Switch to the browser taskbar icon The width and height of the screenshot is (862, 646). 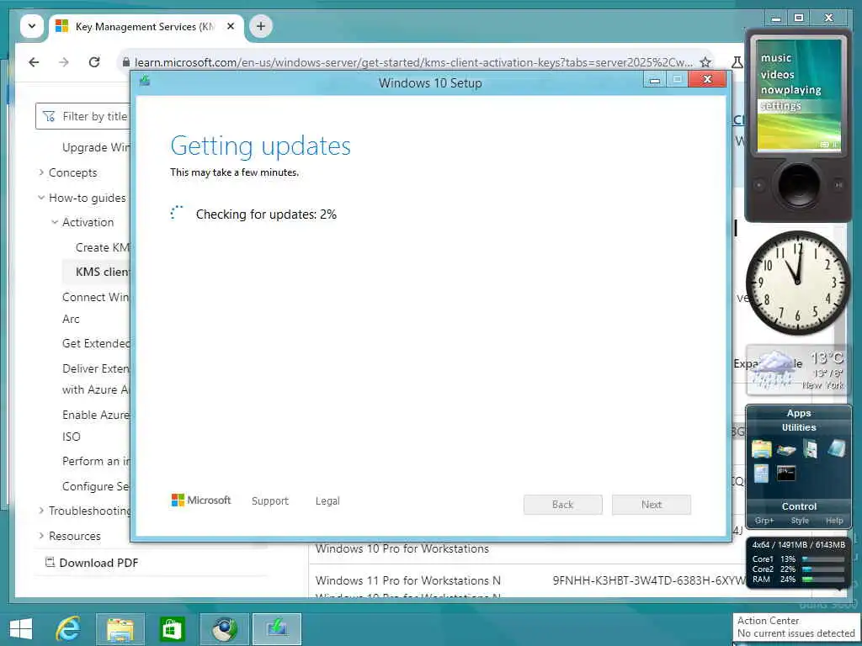point(224,629)
